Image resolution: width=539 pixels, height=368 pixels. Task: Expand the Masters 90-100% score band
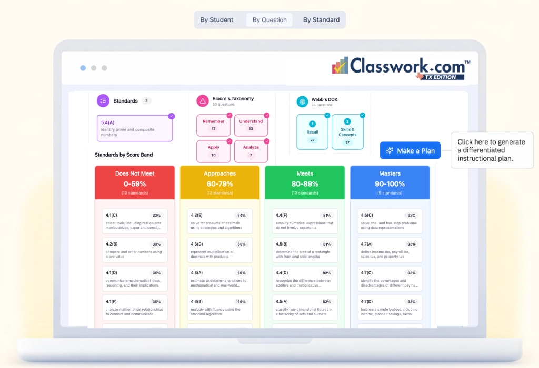coord(390,181)
